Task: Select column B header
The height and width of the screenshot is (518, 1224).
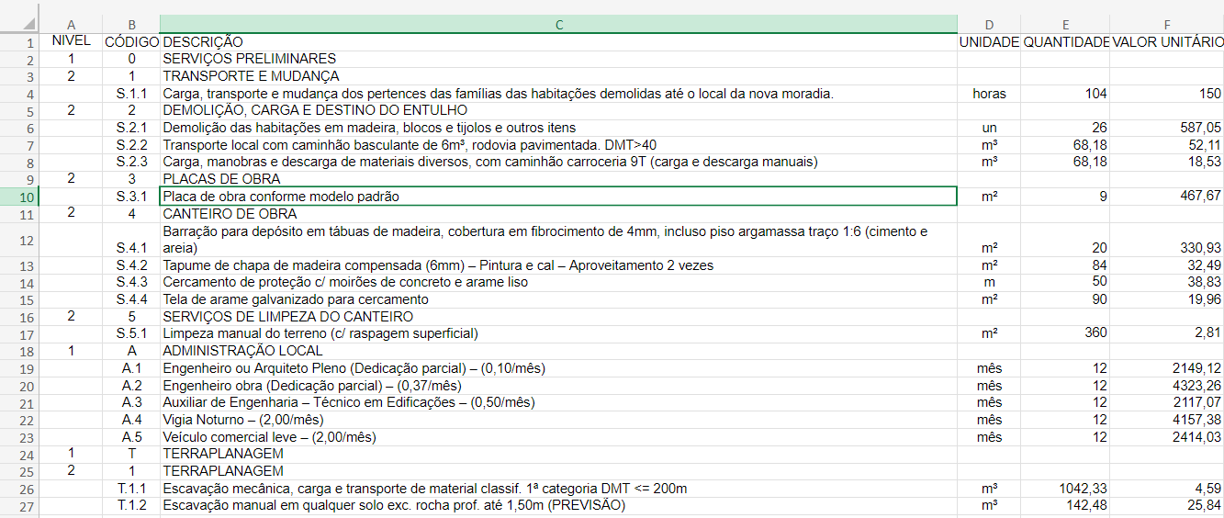Action: coord(131,25)
